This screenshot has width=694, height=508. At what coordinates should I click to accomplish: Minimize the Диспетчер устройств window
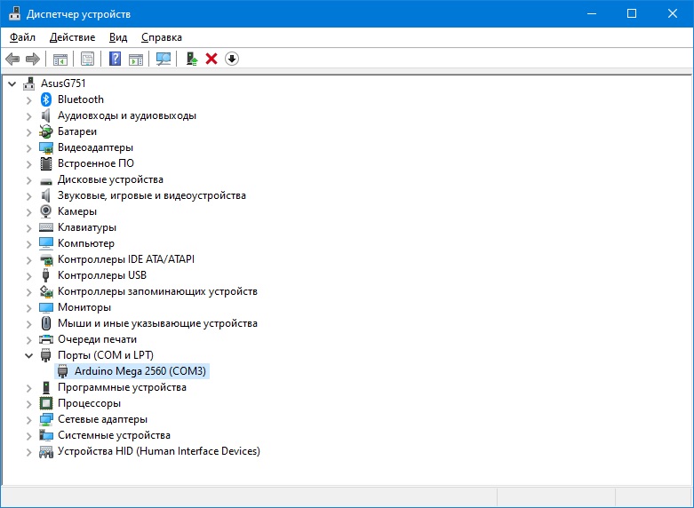592,13
